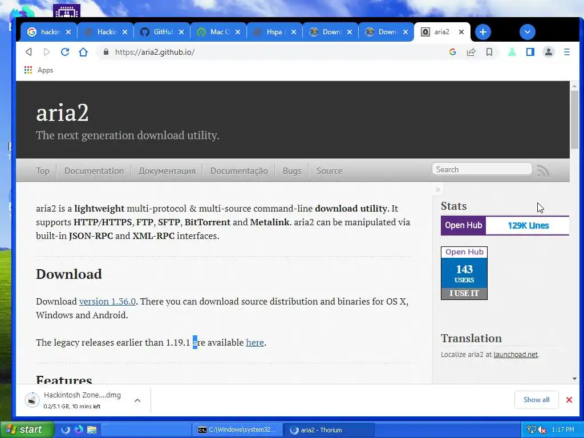Bookmark this page with bookmark icon
This screenshot has width=584, height=438.
(x=489, y=52)
